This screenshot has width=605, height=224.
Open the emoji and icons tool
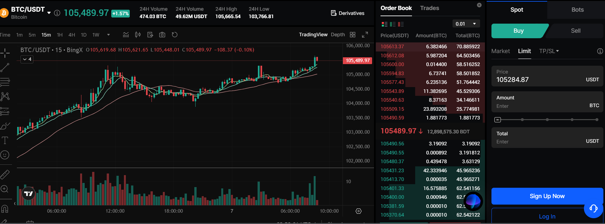(5, 155)
